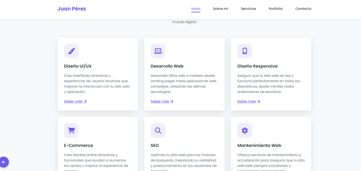Viewport: 361px width, 171px height.
Task: Click the Diseño UI/UX heading
Action: coord(78,66)
